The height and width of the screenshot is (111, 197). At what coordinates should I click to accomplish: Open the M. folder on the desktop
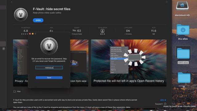pos(184,78)
